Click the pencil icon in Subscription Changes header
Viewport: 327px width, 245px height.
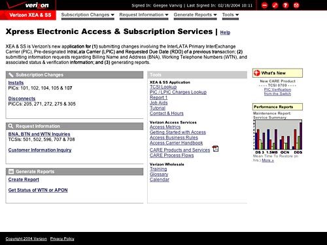[x=11, y=74]
